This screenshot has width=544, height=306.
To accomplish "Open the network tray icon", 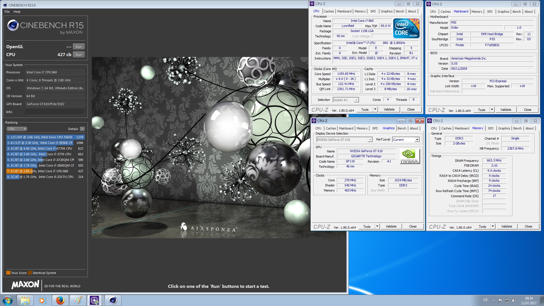I will 507,300.
